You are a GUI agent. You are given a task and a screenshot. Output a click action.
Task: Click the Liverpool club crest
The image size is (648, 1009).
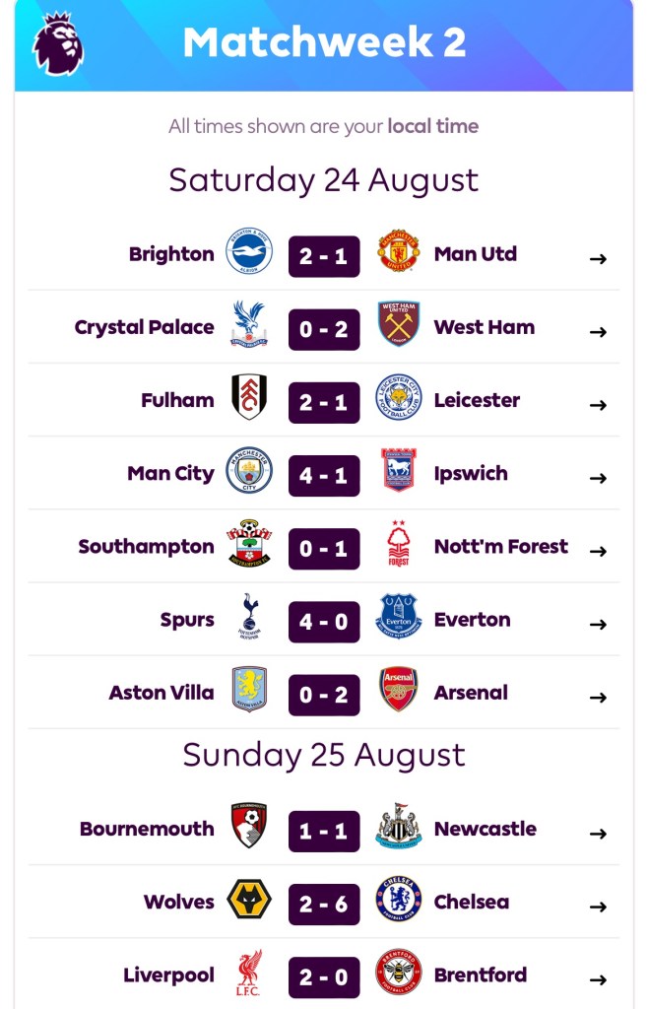tap(249, 975)
